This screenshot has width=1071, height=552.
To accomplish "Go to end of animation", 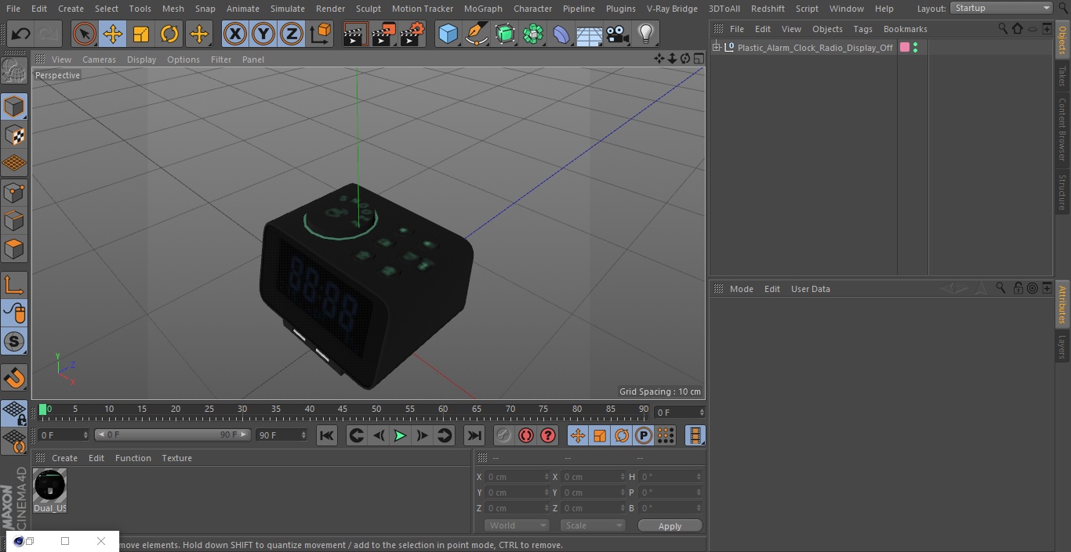I will [474, 435].
